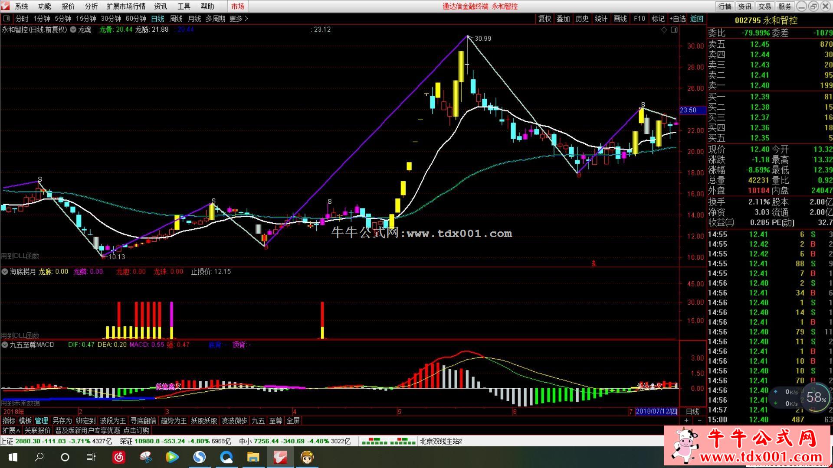
Task: Click the 北京双线主站2 server status
Action: [441, 441]
